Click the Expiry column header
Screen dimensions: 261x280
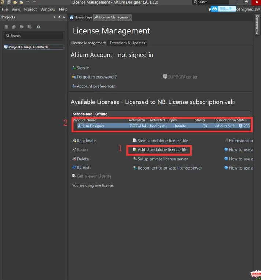(180, 120)
